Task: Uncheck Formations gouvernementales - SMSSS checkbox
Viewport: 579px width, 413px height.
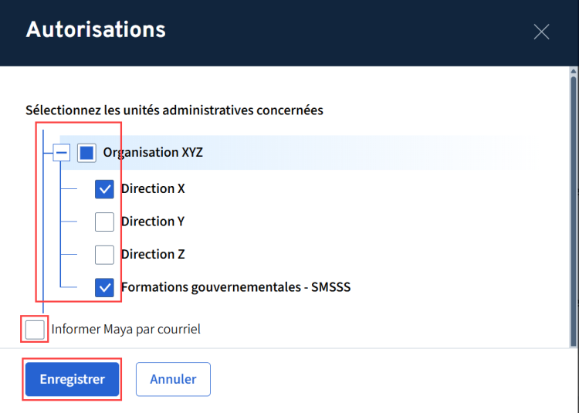Action: tap(104, 287)
